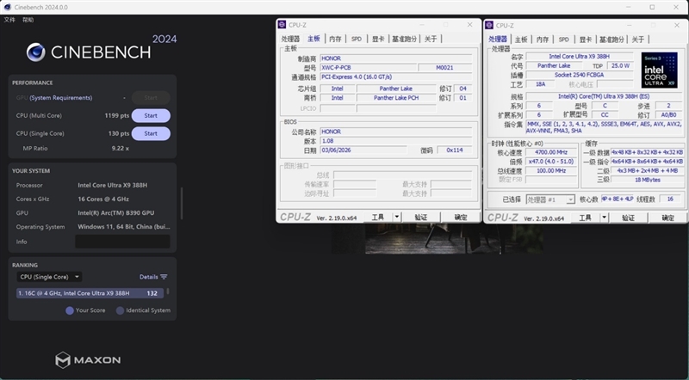Select the ranking entry Intel Core Ultra X9 388H
The width and height of the screenshot is (689, 380).
coord(90,293)
